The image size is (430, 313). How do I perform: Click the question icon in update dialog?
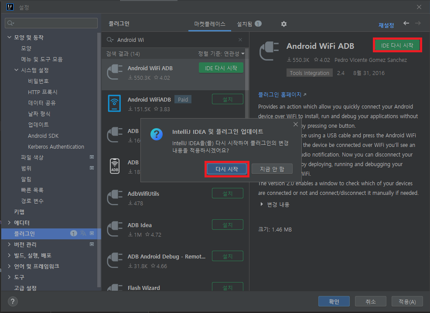tap(156, 134)
